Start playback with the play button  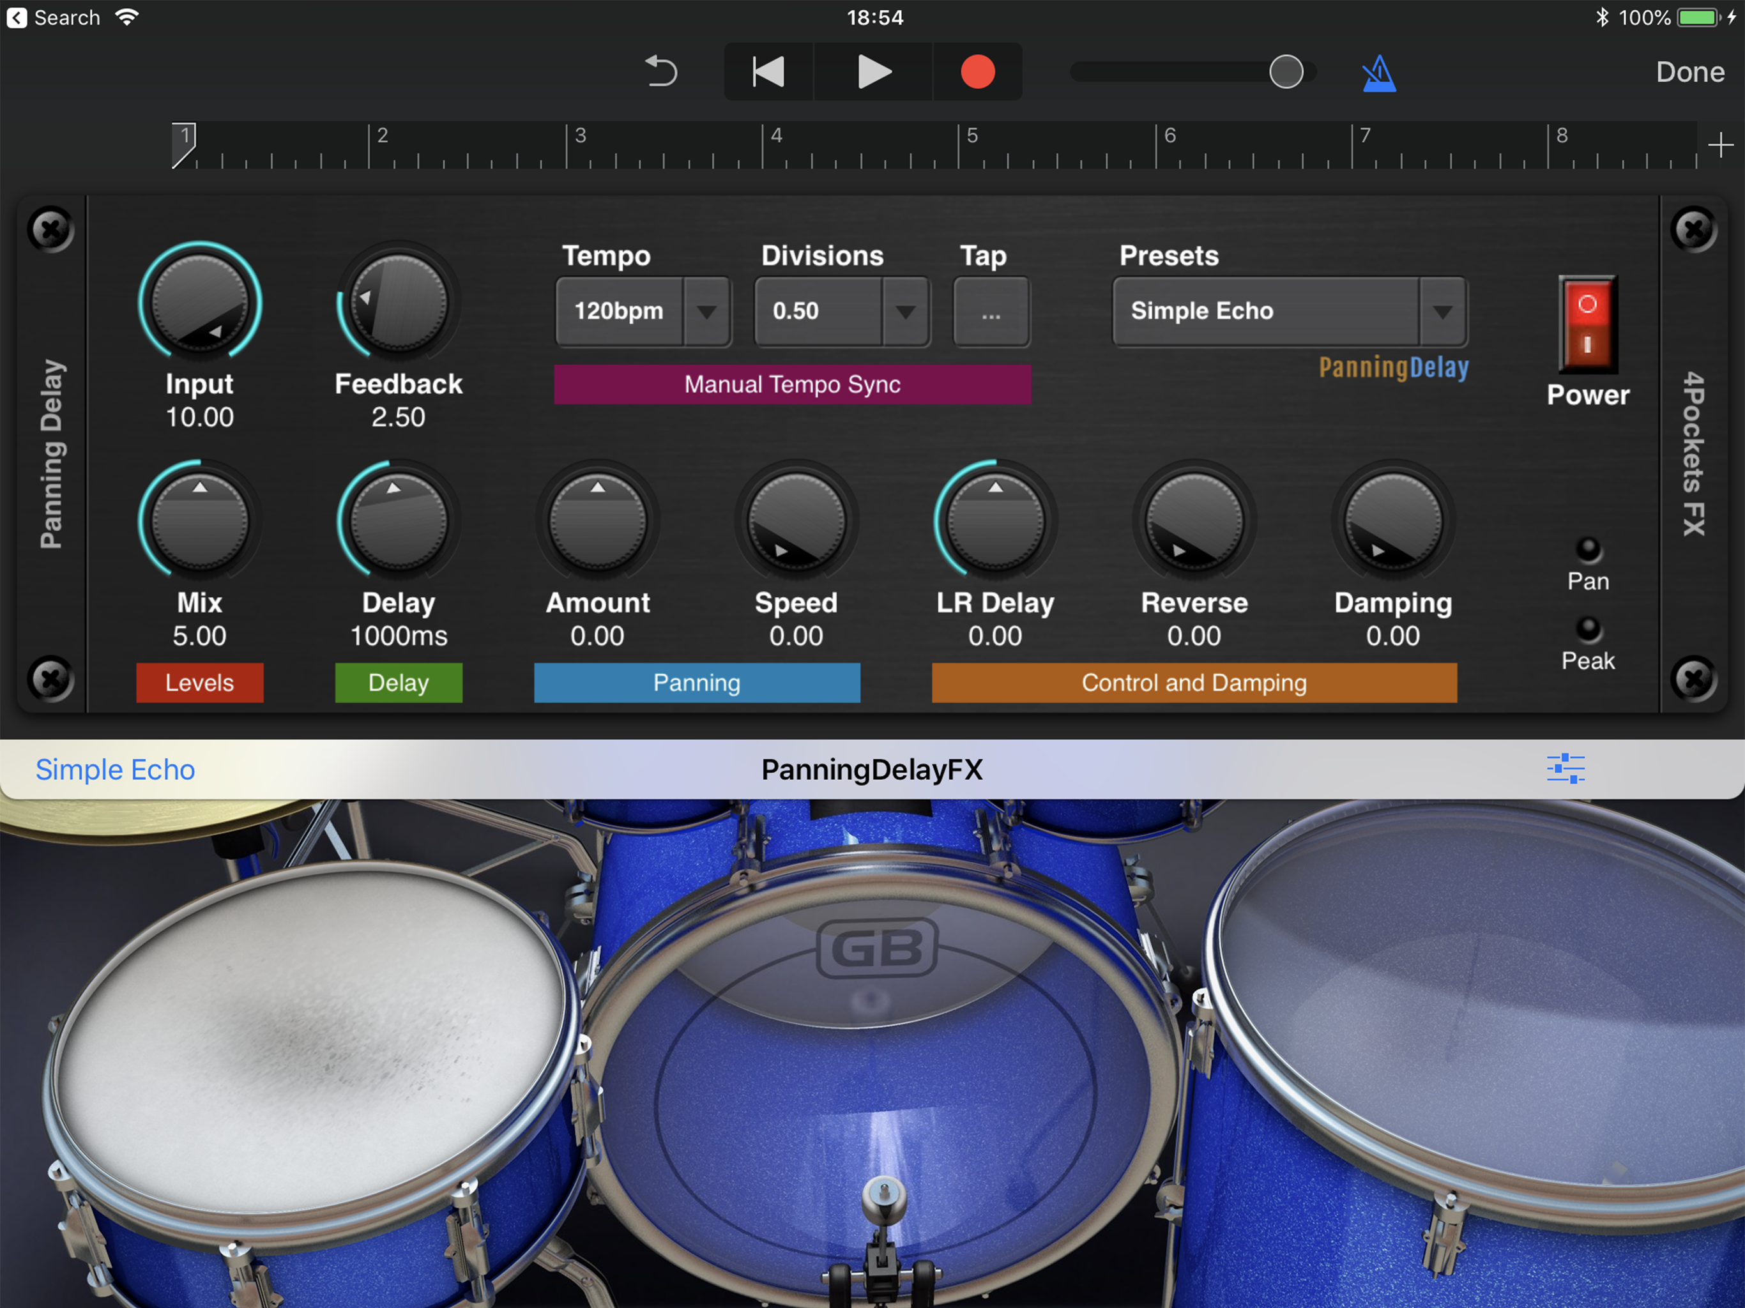(873, 72)
